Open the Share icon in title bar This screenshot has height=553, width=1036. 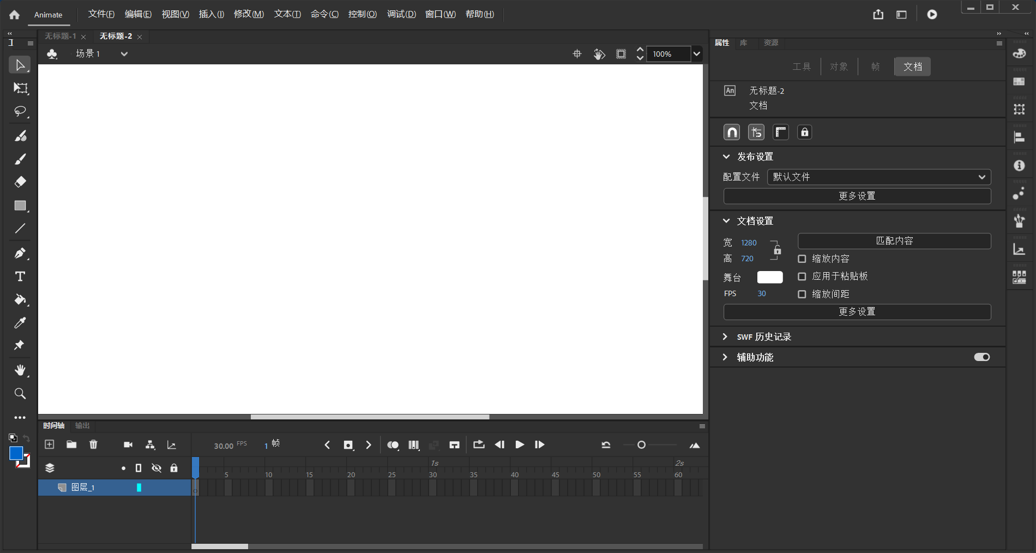[x=878, y=14]
